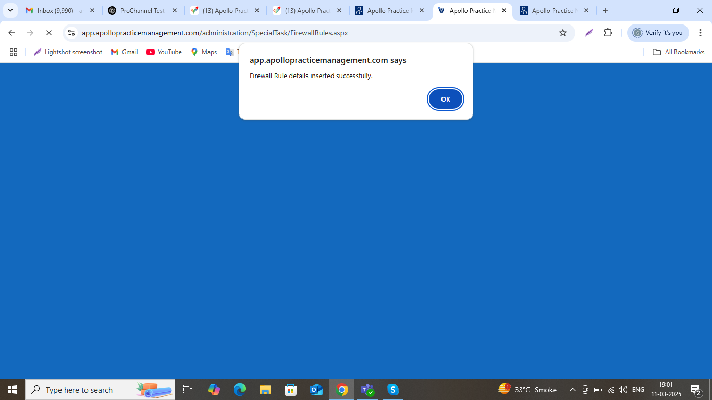Open a new tab with plus button
Image resolution: width=712 pixels, height=400 pixels.
(x=605, y=10)
